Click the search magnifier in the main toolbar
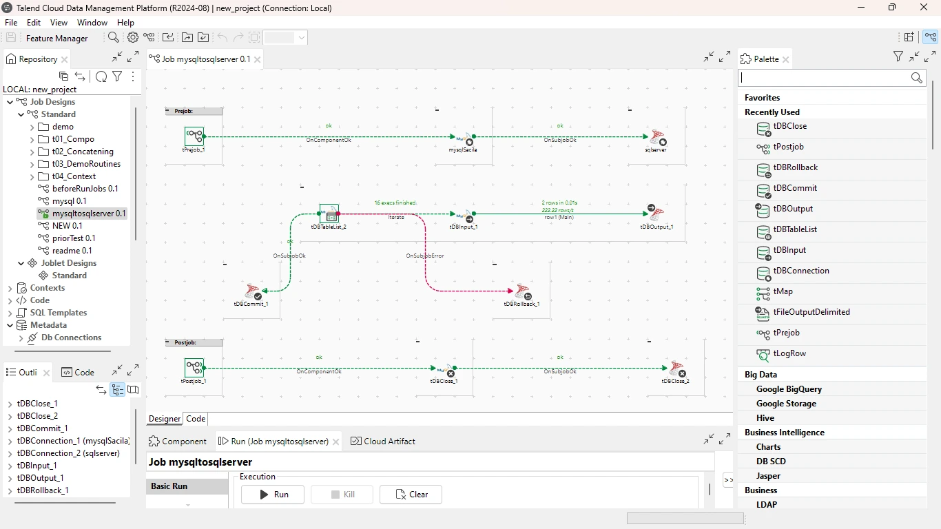 pos(114,38)
